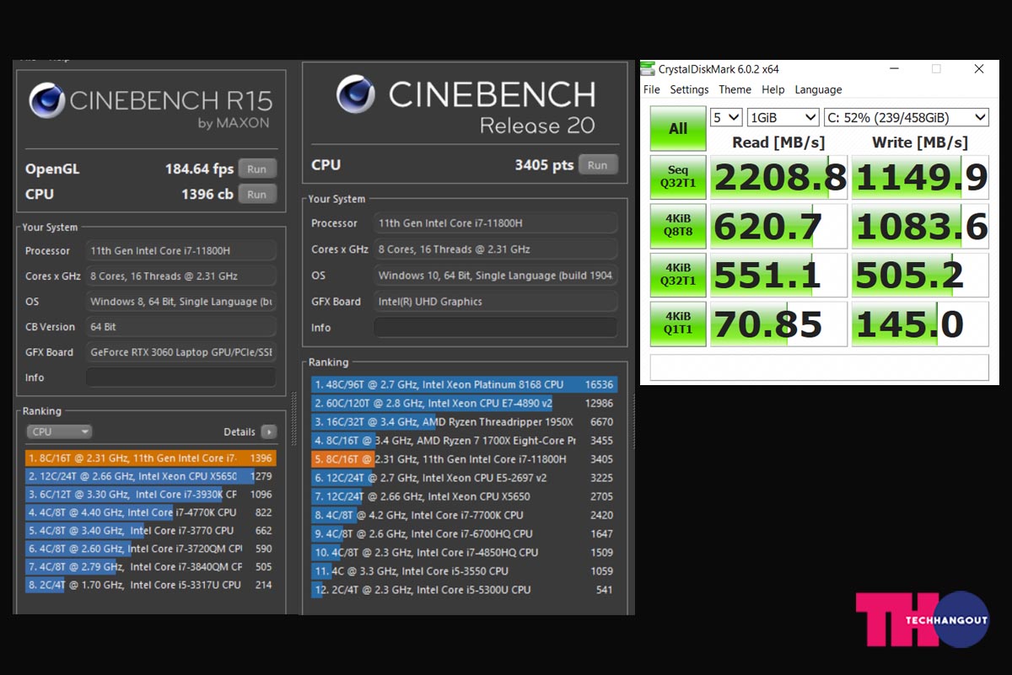Select the Ryzen 7 1700X row in R20 ranking
This screenshot has height=675, width=1012.
pos(464,441)
